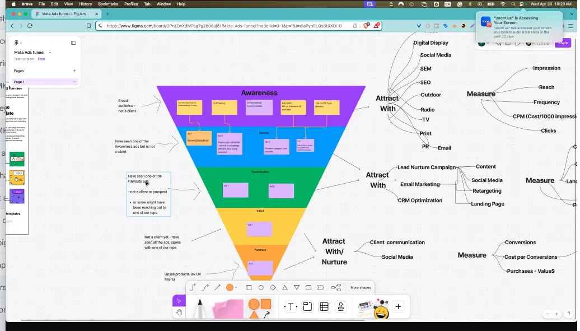Open macOS Wi-Fi status menu
This screenshot has width=580, height=331.
pyautogui.click(x=503, y=4)
